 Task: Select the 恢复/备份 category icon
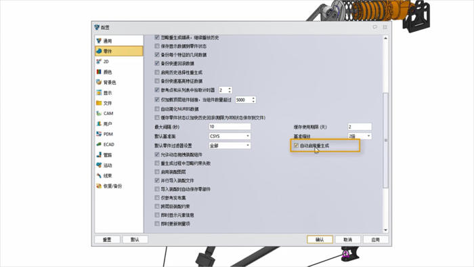[99, 186]
